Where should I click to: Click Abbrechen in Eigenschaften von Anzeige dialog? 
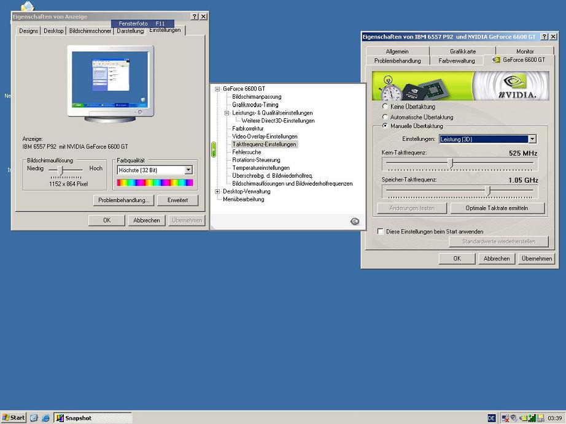[147, 220]
